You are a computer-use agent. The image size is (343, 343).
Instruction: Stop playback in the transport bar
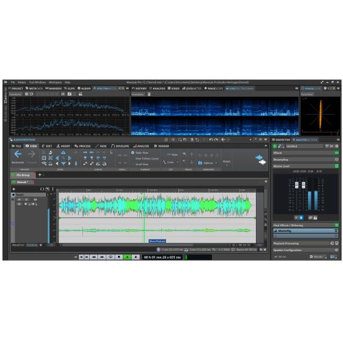[x=119, y=257]
